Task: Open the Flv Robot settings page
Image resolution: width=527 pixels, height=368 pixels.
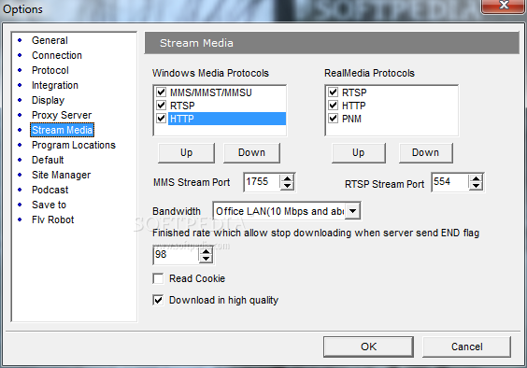Action: click(52, 219)
